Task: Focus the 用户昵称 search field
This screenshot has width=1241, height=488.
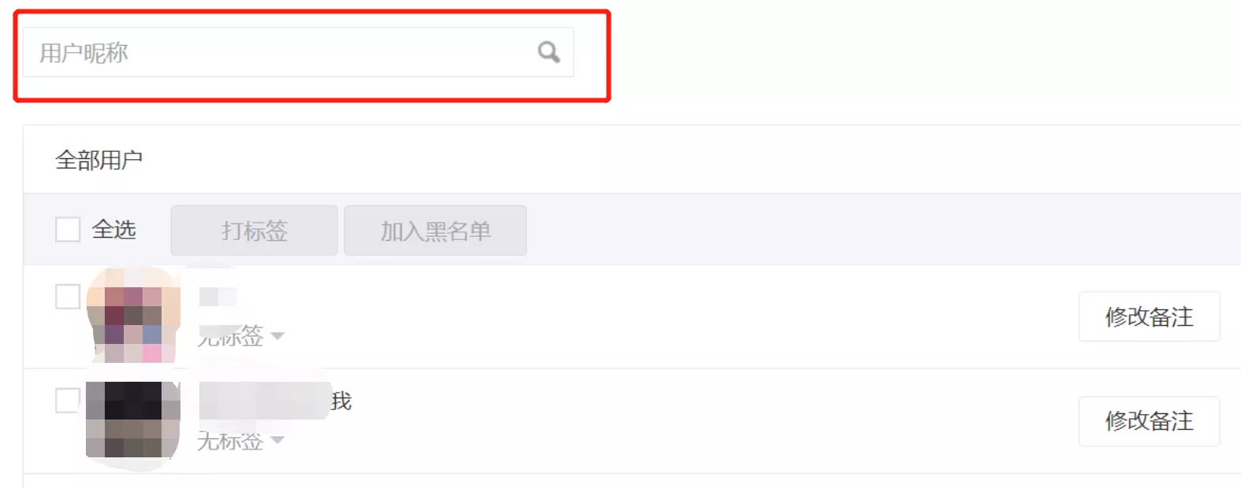Action: [298, 52]
